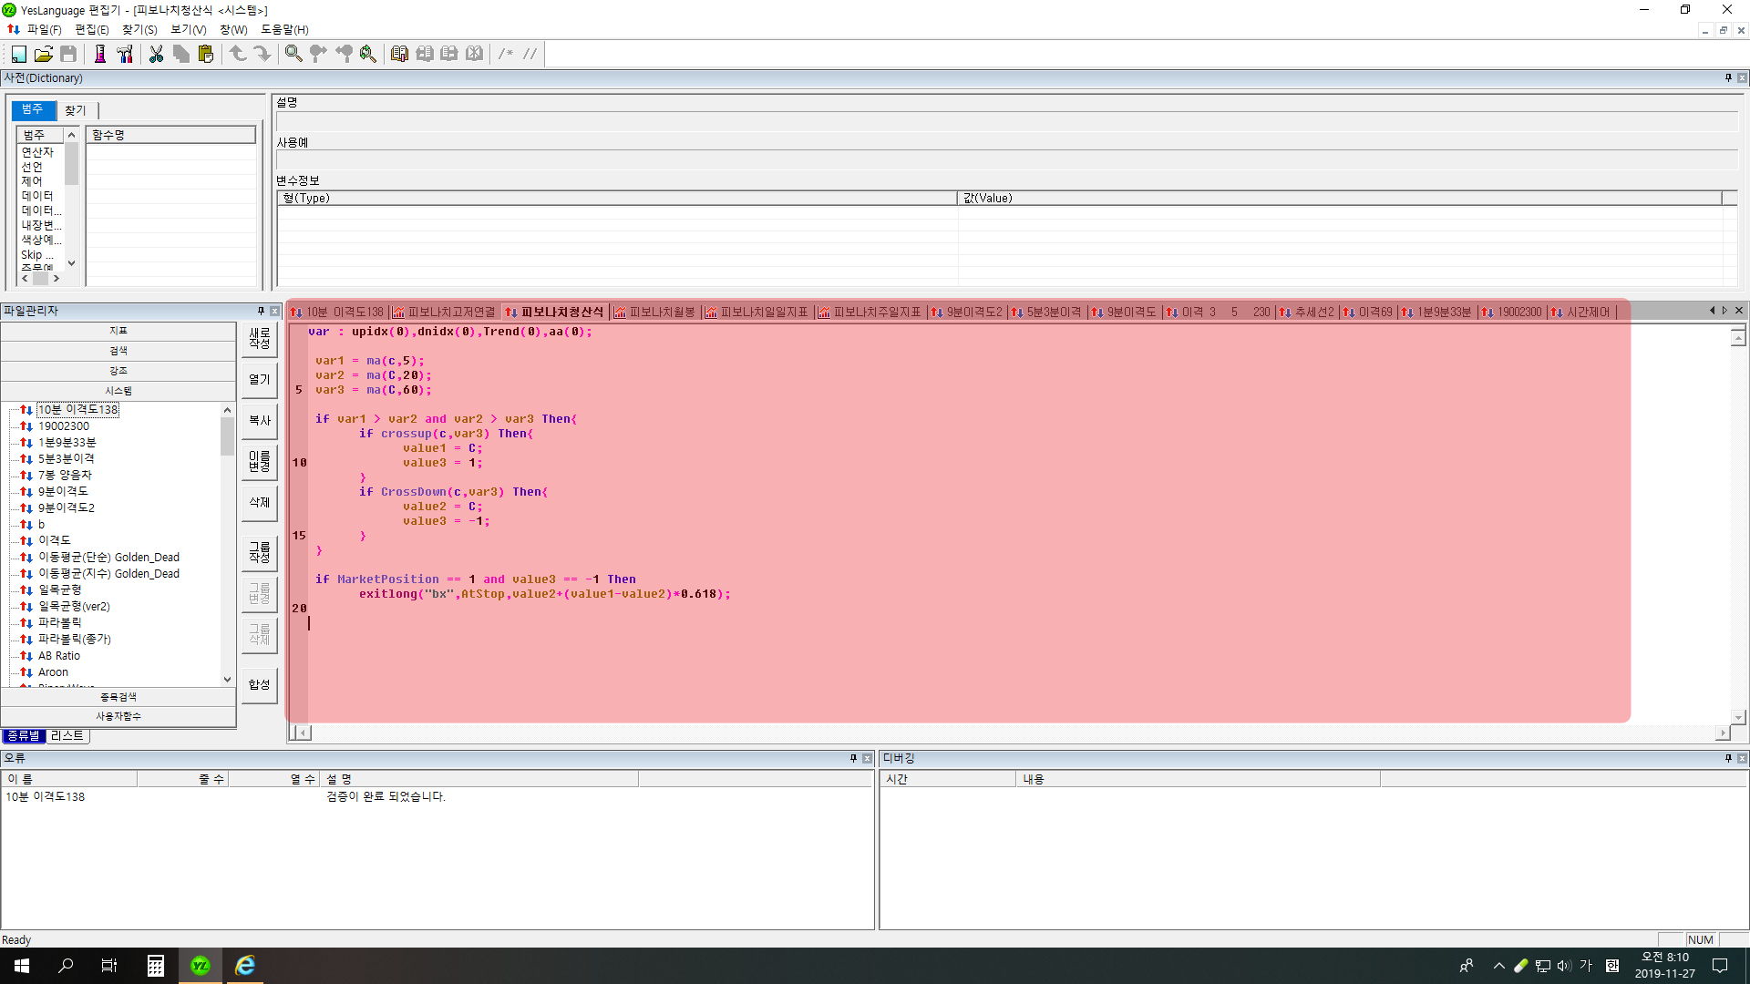This screenshot has width=1750, height=984.
Task: Toggle pin on the 사전(Dictionary) panel
Action: pos(1727,78)
